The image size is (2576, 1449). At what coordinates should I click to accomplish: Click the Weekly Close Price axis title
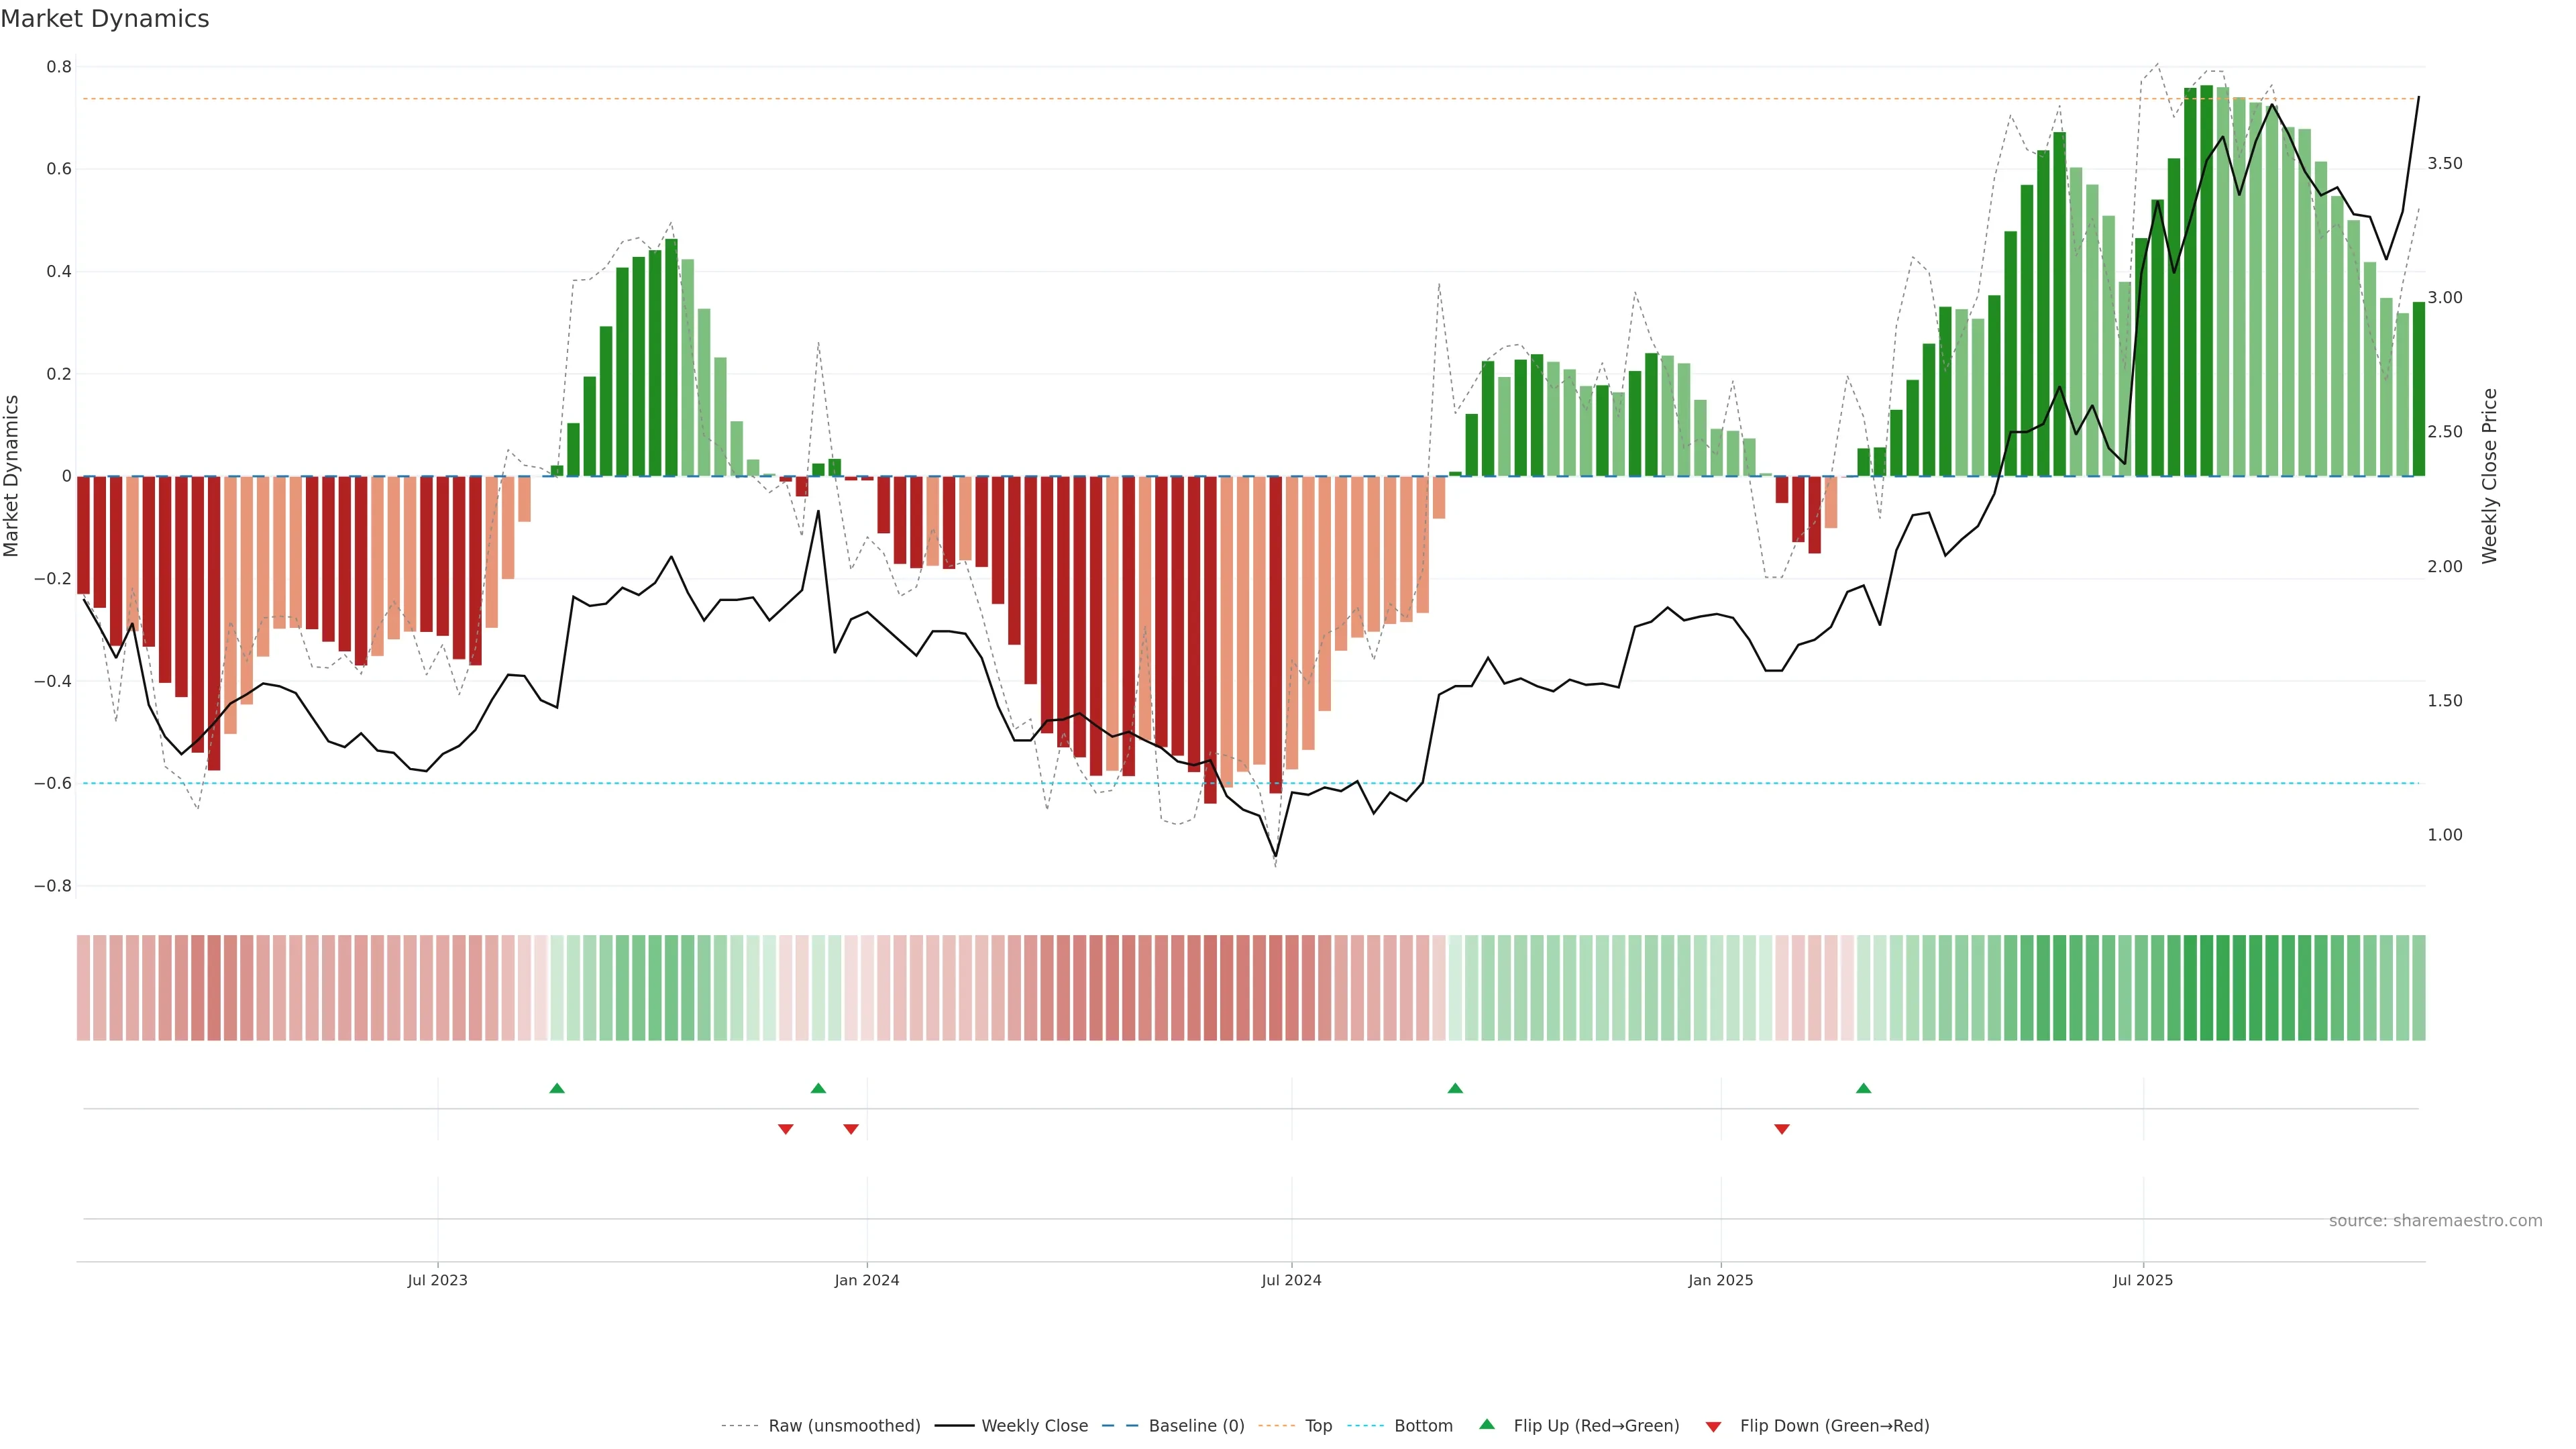point(2489,476)
